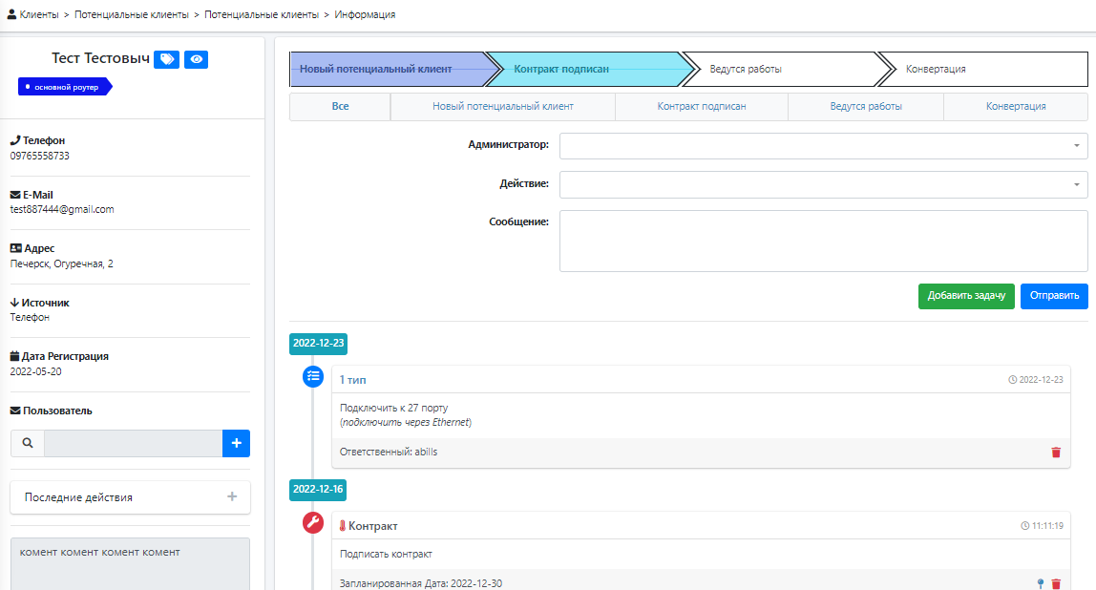Select the 'Все' tab
This screenshot has width=1096, height=590.
click(x=340, y=107)
